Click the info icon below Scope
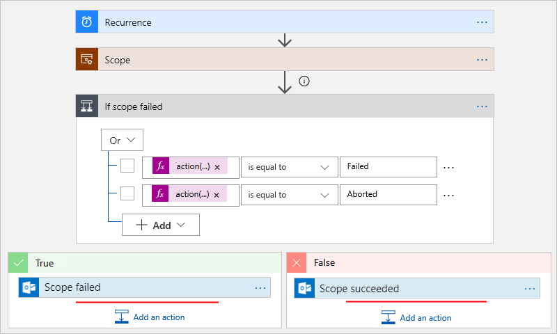 pos(304,81)
